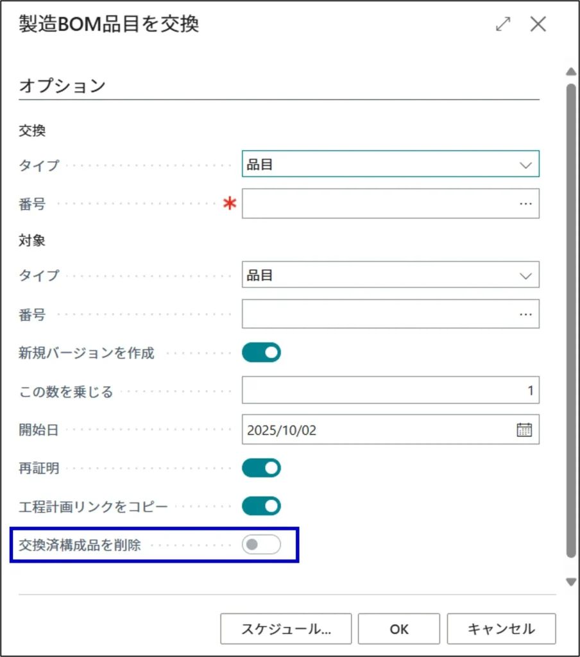Expand the dialog with the maximize arrows icon
The height and width of the screenshot is (657, 580).
click(504, 24)
